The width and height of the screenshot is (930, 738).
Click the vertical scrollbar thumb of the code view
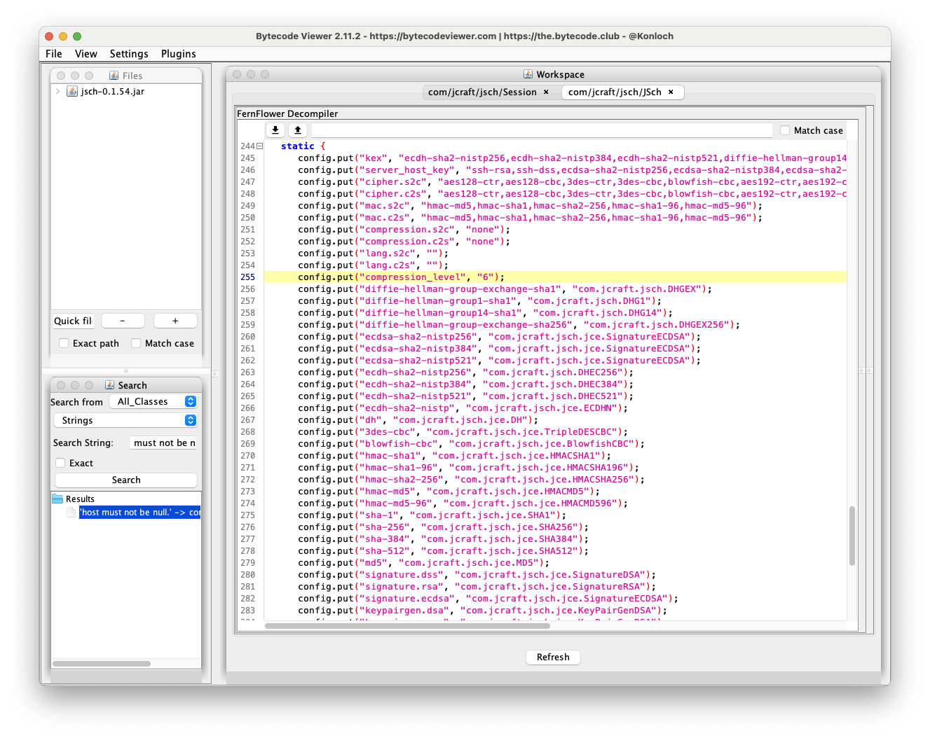tap(852, 536)
